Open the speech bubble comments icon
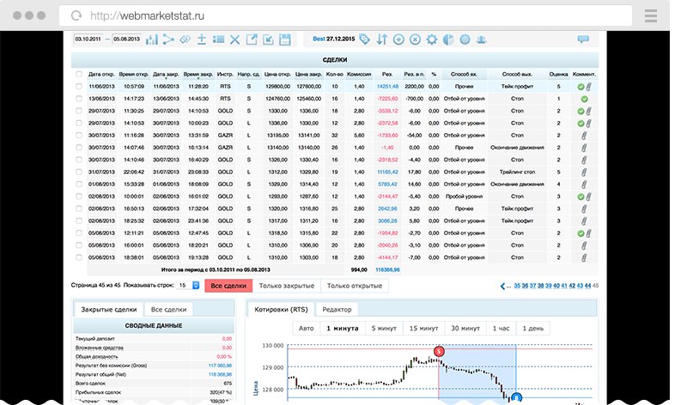Viewport: 687px width, 405px height. pos(583,39)
